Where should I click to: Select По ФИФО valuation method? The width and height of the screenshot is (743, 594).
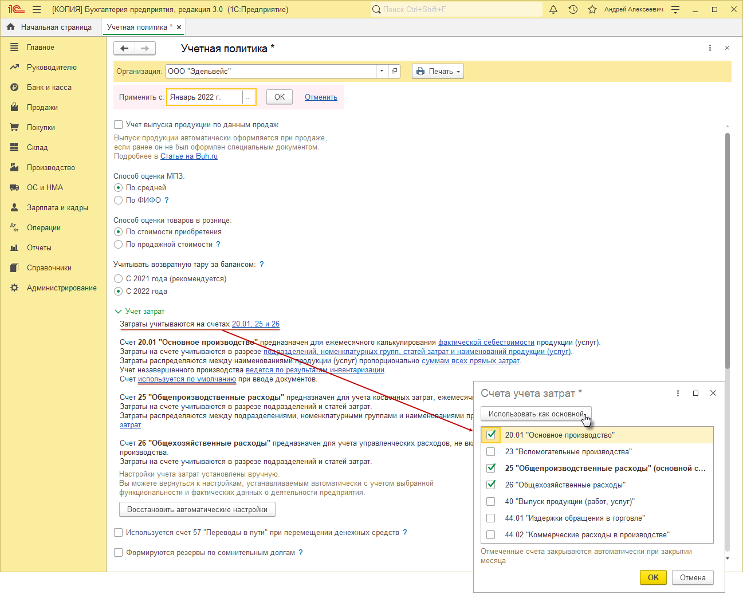pos(118,200)
